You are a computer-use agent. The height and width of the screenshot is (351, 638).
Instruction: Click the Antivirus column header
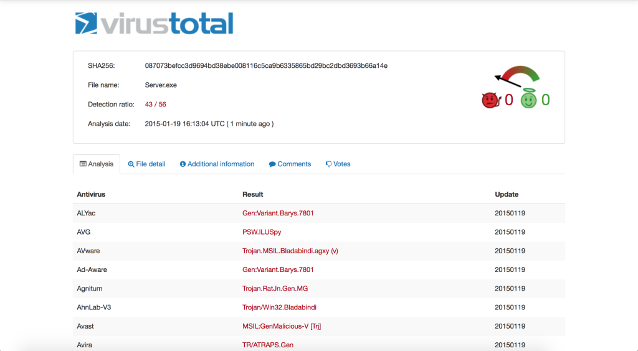coord(91,194)
